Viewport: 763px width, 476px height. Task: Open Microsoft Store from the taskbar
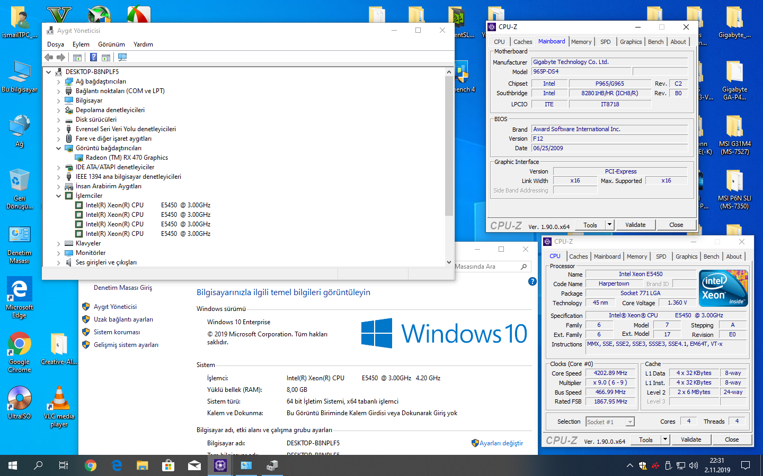(x=168, y=465)
